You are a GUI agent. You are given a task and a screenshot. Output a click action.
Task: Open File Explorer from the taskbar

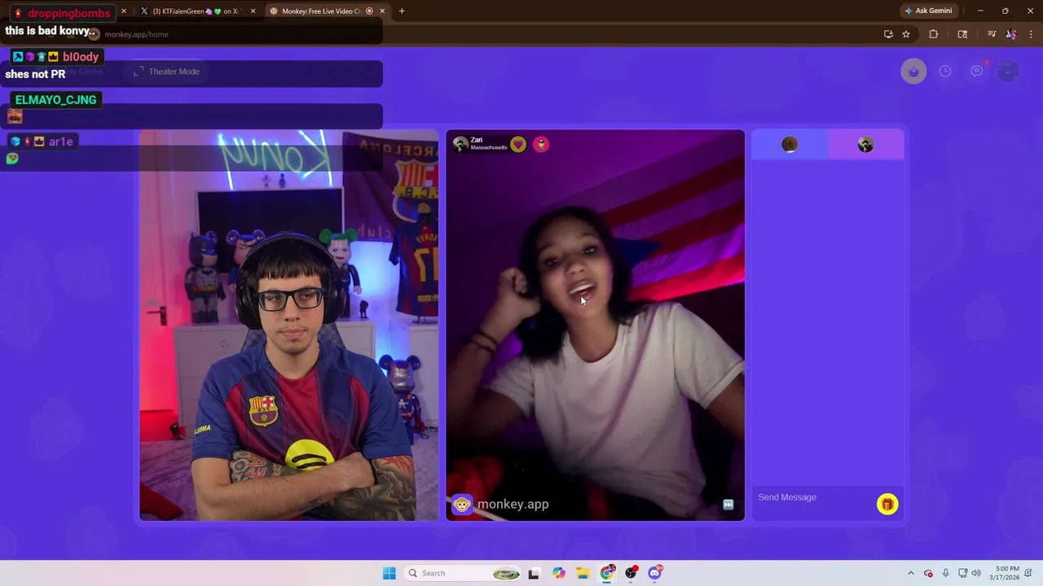583,573
